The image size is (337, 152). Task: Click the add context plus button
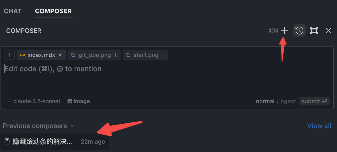[x=10, y=55]
